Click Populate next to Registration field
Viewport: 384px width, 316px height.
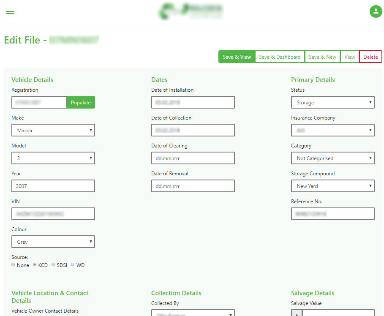point(81,102)
